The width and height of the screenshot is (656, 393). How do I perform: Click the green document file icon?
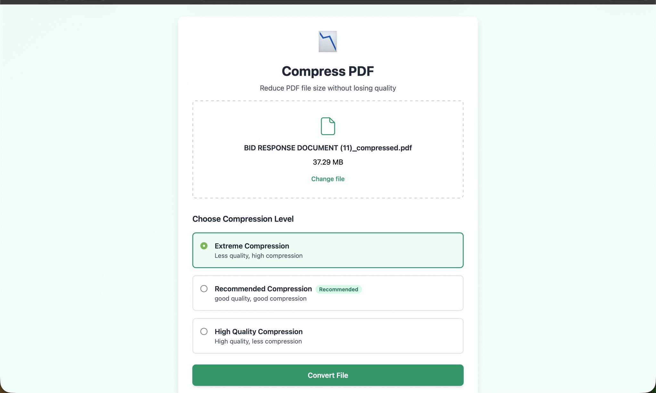point(328,126)
